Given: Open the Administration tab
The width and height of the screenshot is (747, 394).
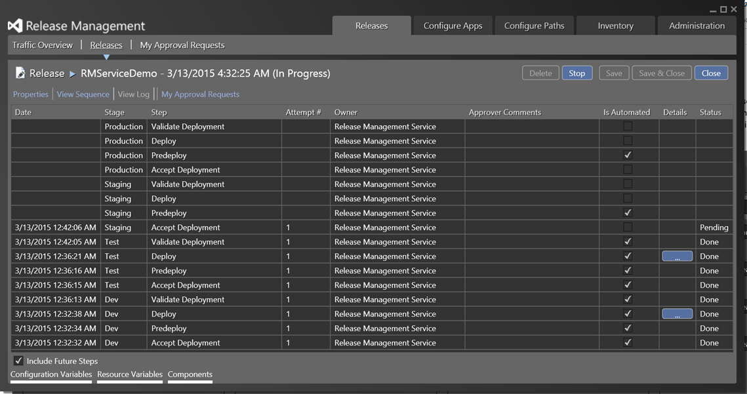Looking at the screenshot, I should [697, 26].
